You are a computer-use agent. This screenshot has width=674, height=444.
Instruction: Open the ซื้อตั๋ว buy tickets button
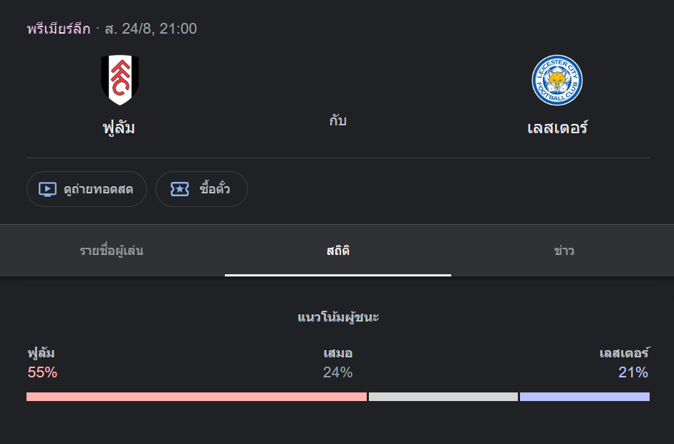tap(201, 189)
